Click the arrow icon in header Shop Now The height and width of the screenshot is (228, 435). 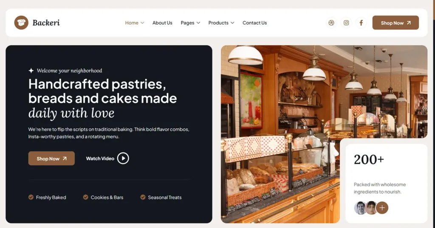409,23
